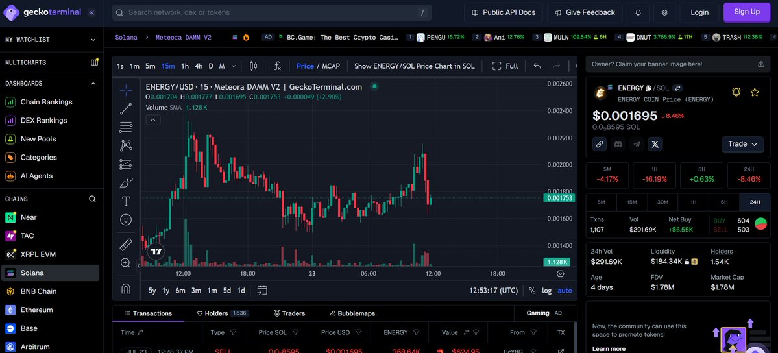The width and height of the screenshot is (778, 353).
Task: Switch to the Traders tab
Action: (289, 313)
